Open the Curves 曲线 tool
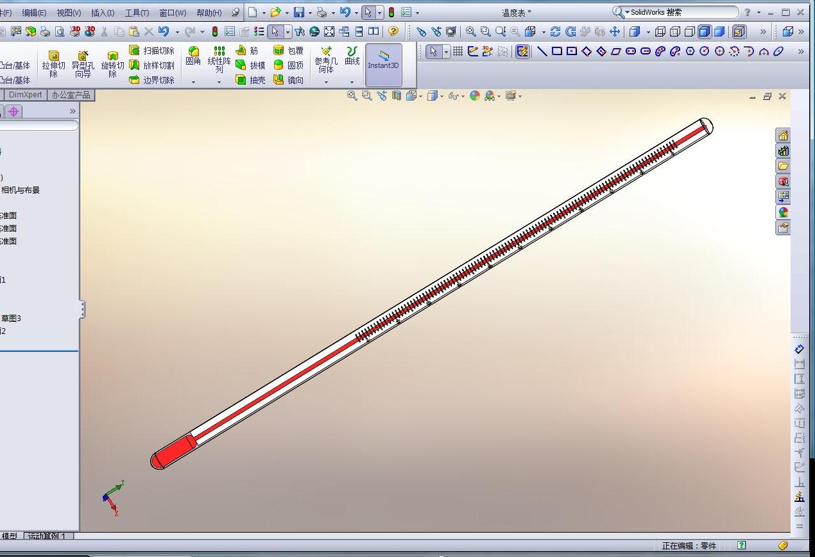This screenshot has width=815, height=557. pyautogui.click(x=352, y=56)
